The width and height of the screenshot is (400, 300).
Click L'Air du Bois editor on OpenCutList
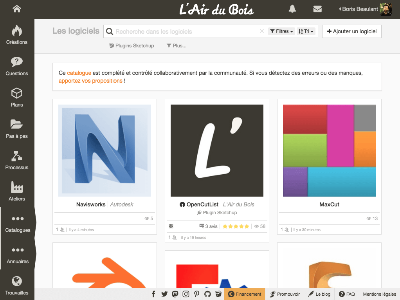point(238,204)
